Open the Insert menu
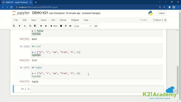 tap(44, 20)
